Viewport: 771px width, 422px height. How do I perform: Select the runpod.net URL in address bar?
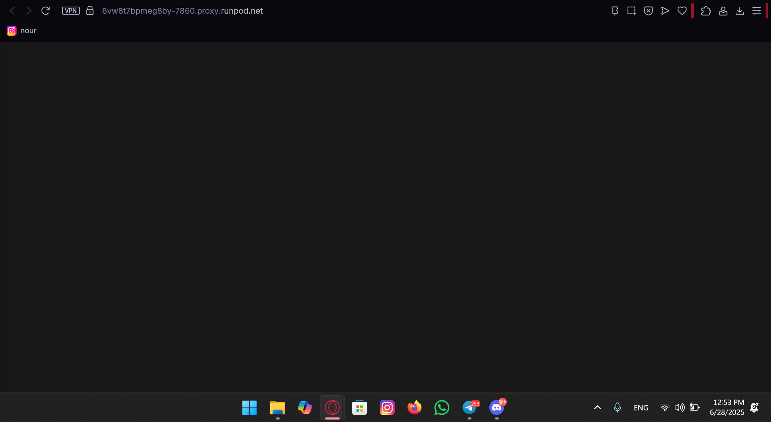(183, 11)
